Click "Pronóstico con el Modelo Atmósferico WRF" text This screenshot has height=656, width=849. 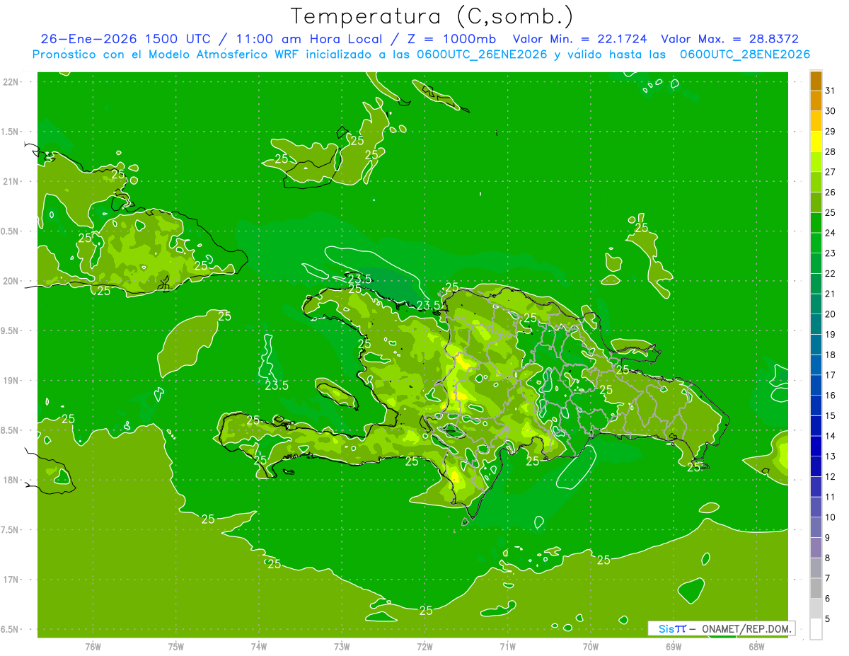click(166, 54)
